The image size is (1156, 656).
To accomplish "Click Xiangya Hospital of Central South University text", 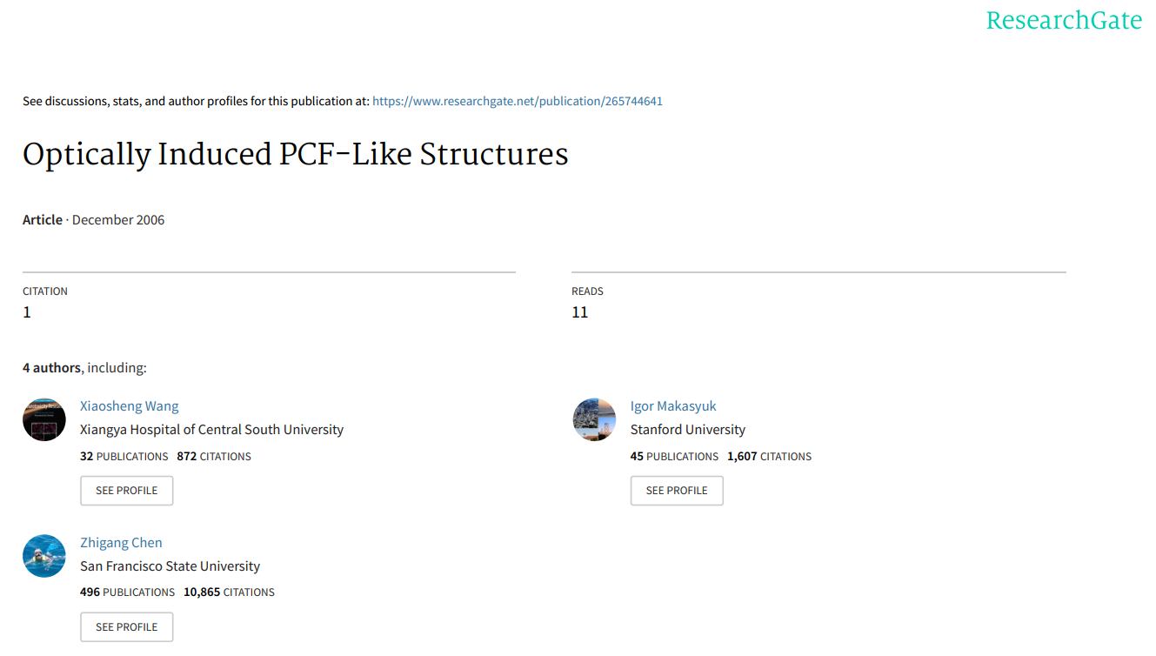I will (211, 430).
